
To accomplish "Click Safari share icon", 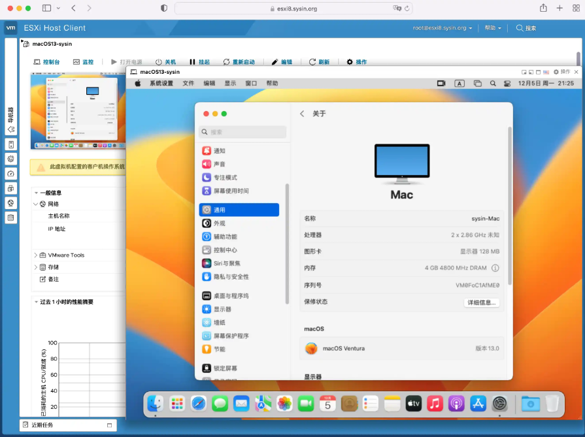I will 543,8.
